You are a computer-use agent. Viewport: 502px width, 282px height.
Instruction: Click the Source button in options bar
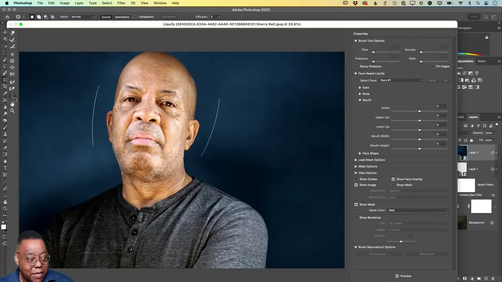point(106,17)
